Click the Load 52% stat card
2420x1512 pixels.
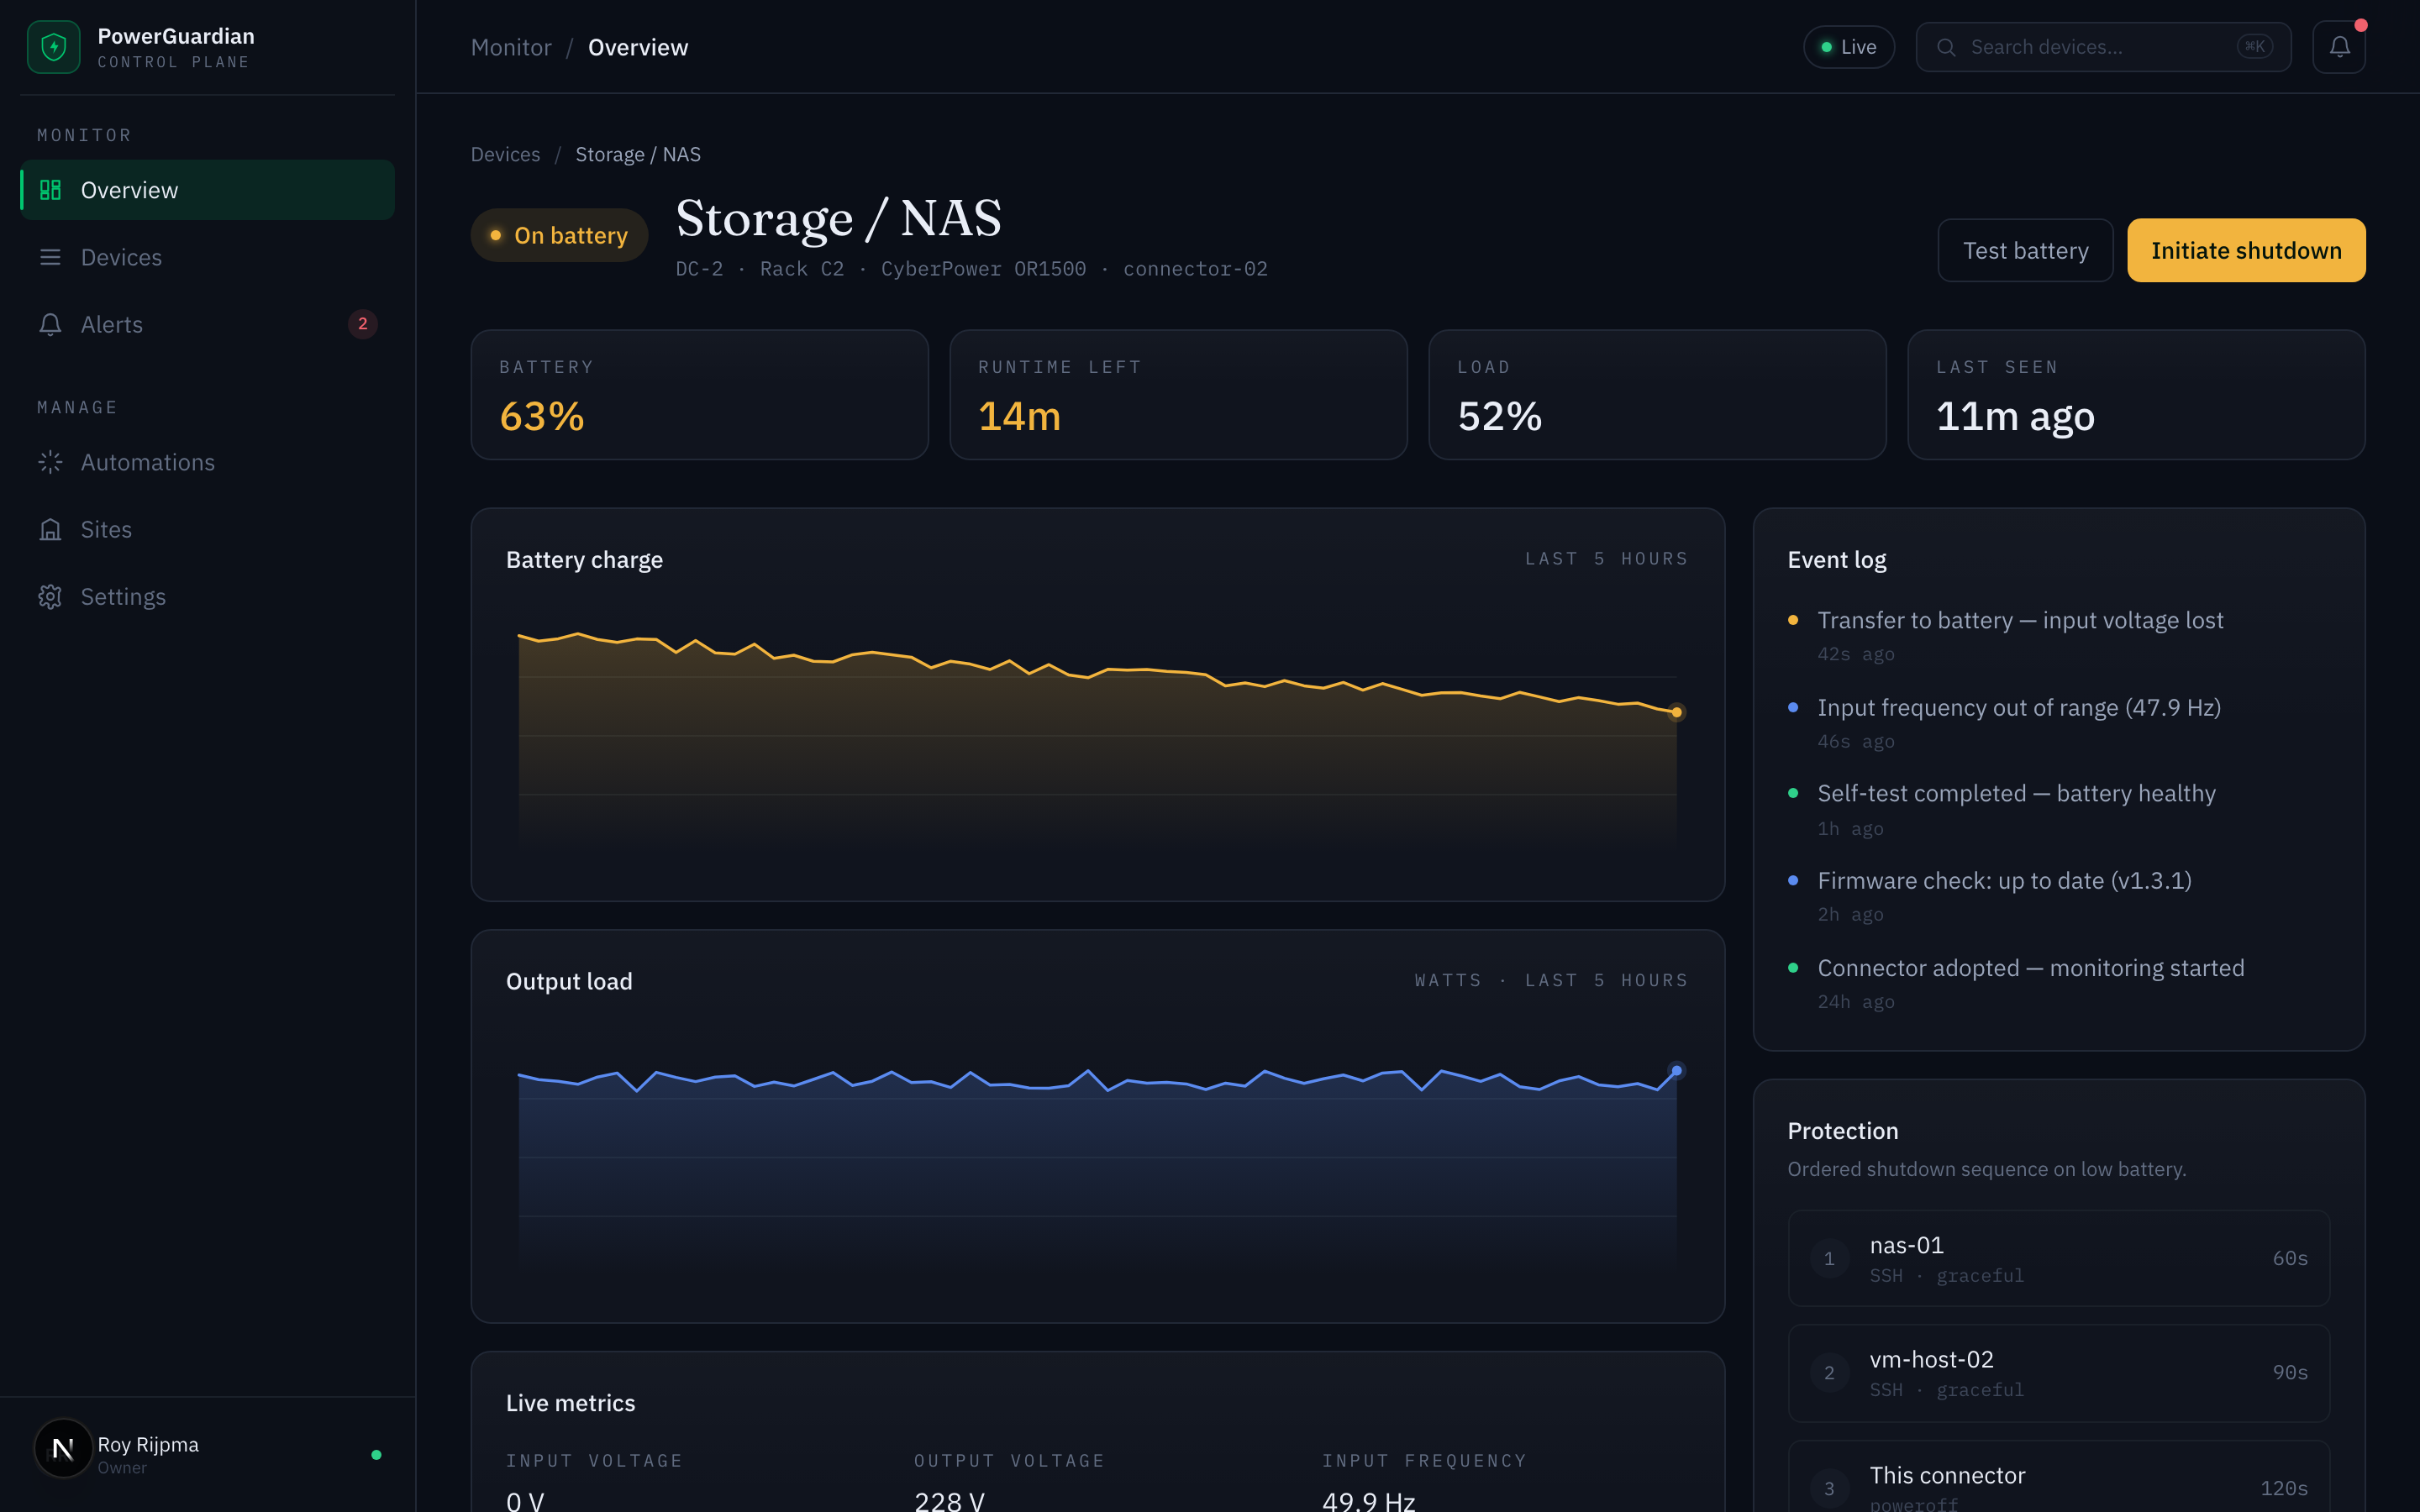(x=1657, y=395)
